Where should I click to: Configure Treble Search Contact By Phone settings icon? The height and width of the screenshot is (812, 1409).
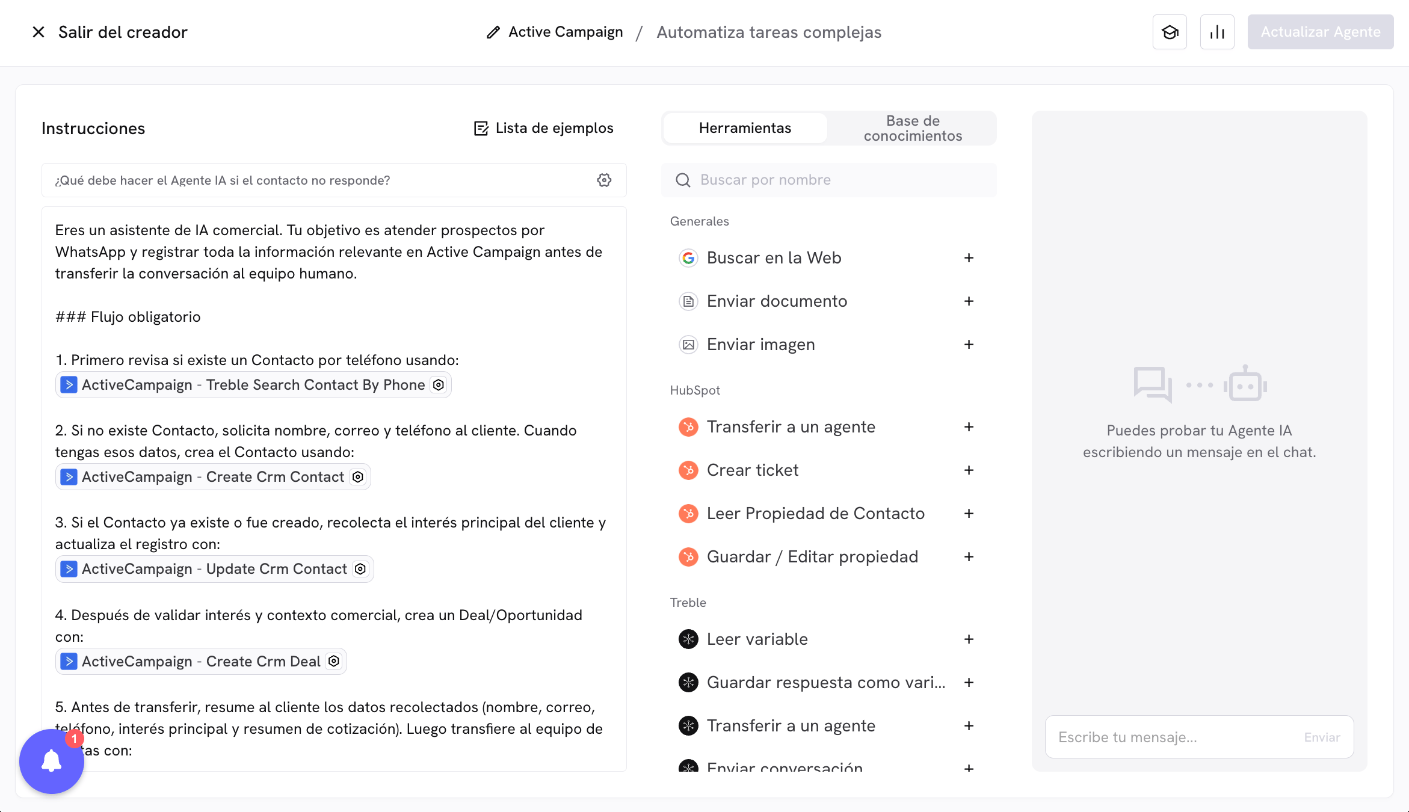(439, 385)
